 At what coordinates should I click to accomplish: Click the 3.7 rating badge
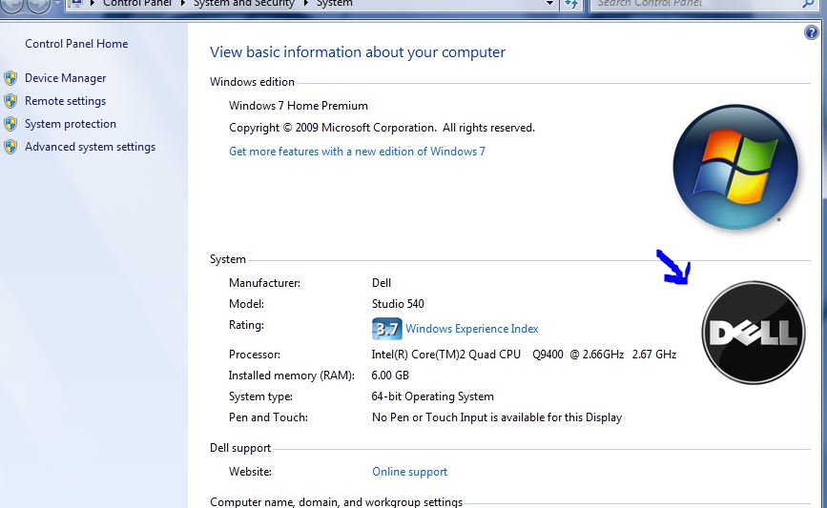386,329
